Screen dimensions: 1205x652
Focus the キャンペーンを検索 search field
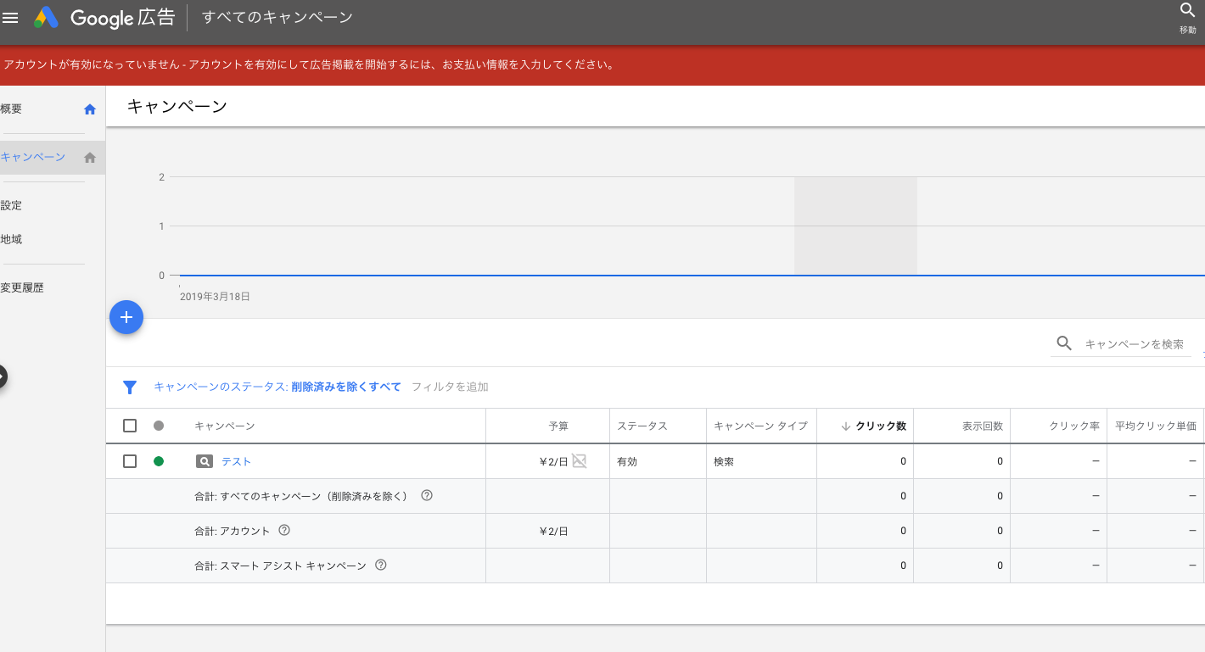click(x=1135, y=344)
